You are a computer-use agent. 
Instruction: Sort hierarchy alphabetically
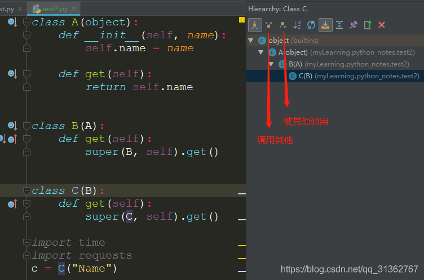click(297, 25)
